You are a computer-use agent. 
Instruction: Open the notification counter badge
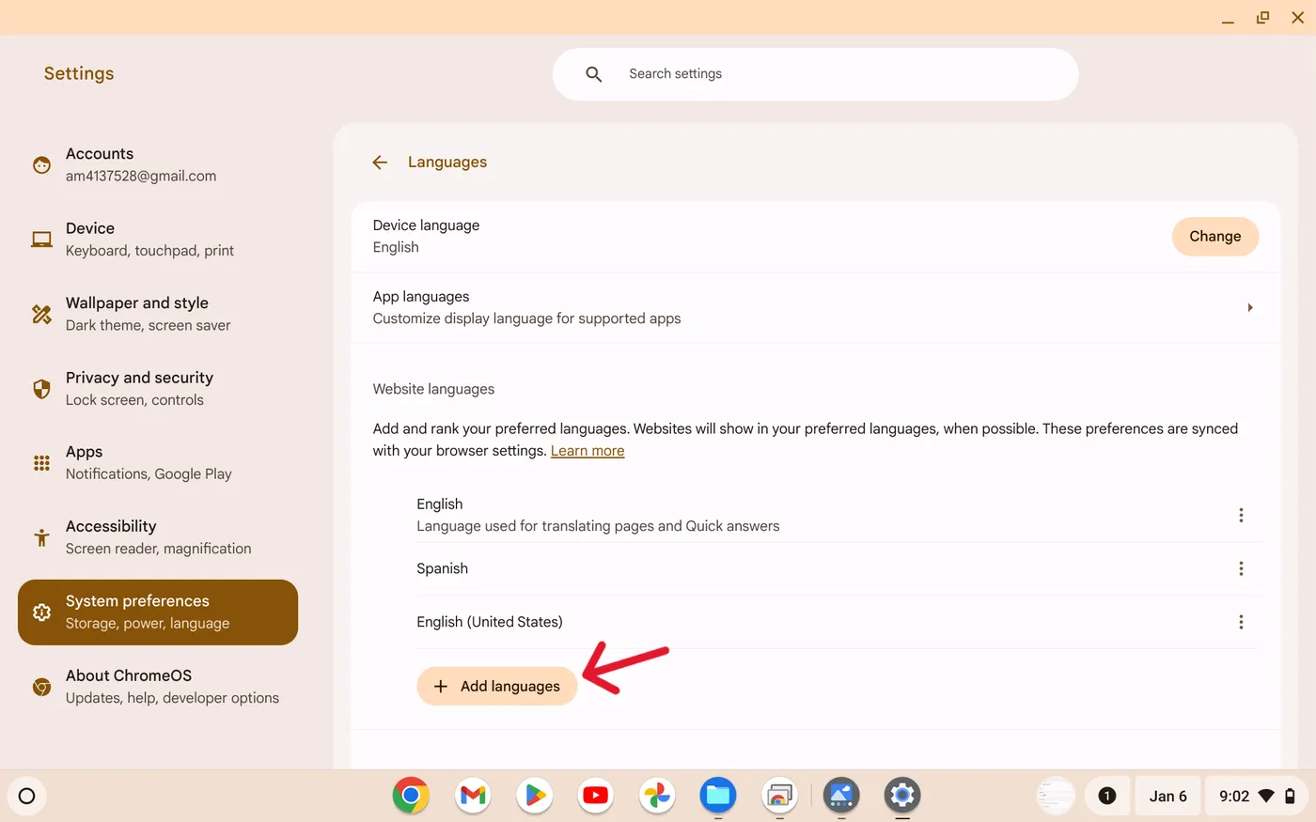1106,796
